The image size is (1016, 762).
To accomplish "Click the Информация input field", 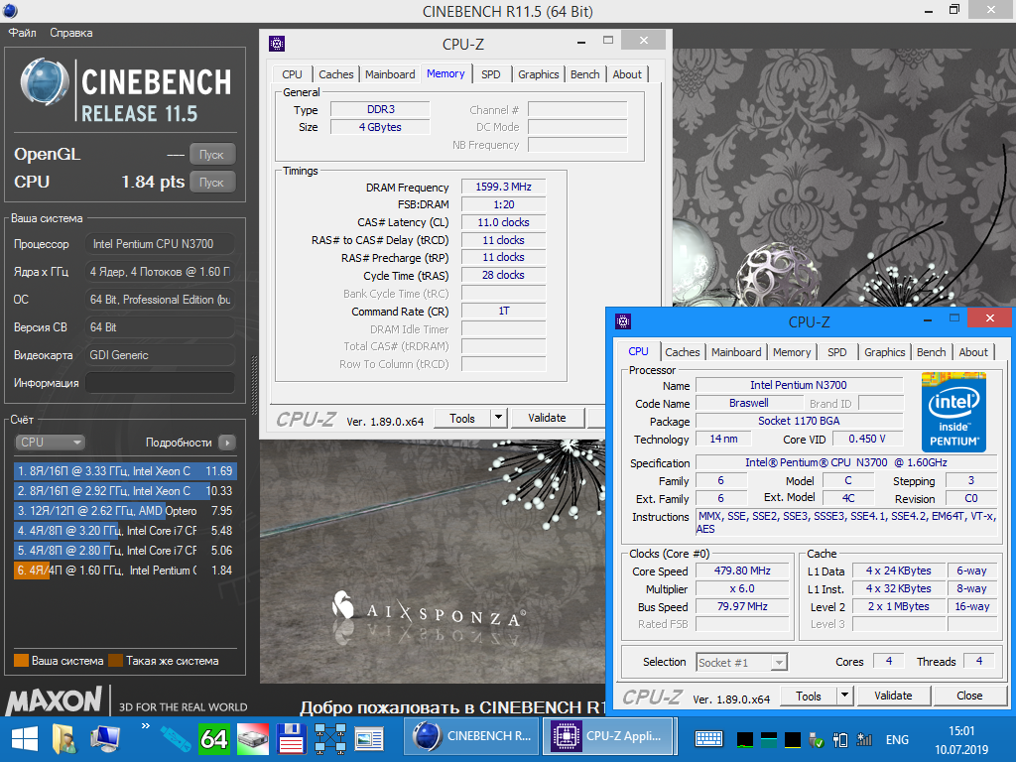I will click(160, 383).
